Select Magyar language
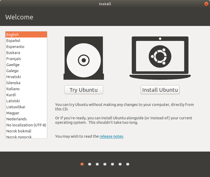 (x=26, y=113)
